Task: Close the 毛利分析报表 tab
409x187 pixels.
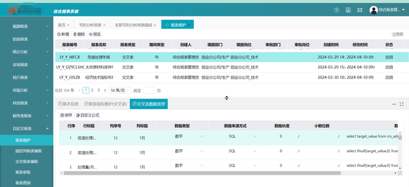Action: tap(104, 25)
